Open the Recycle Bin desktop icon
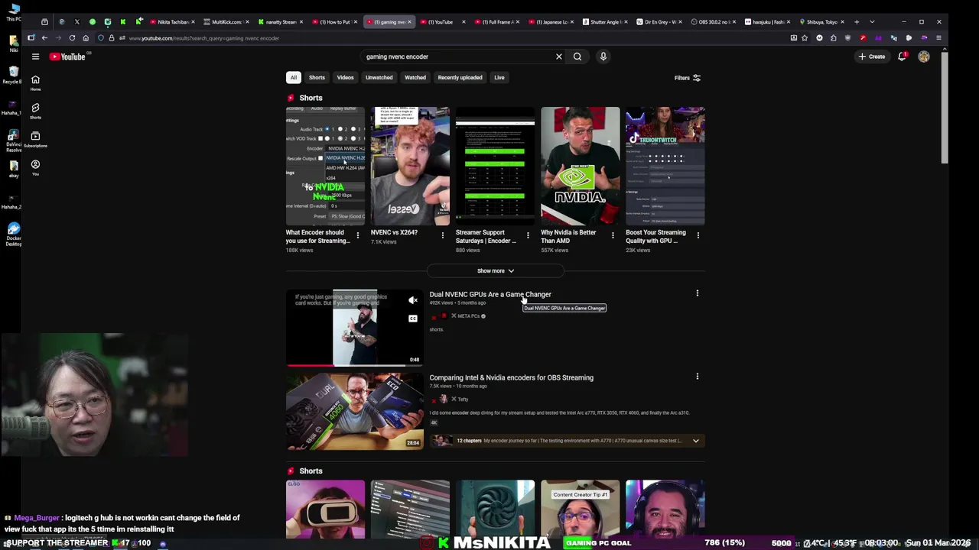This screenshot has width=979, height=550. [x=13, y=75]
